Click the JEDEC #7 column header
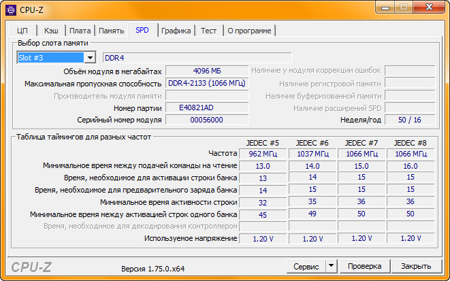Screen dimensions: 450x281 point(361,143)
